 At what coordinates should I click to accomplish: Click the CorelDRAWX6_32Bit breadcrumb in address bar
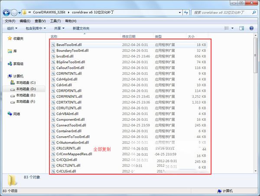click(49, 12)
